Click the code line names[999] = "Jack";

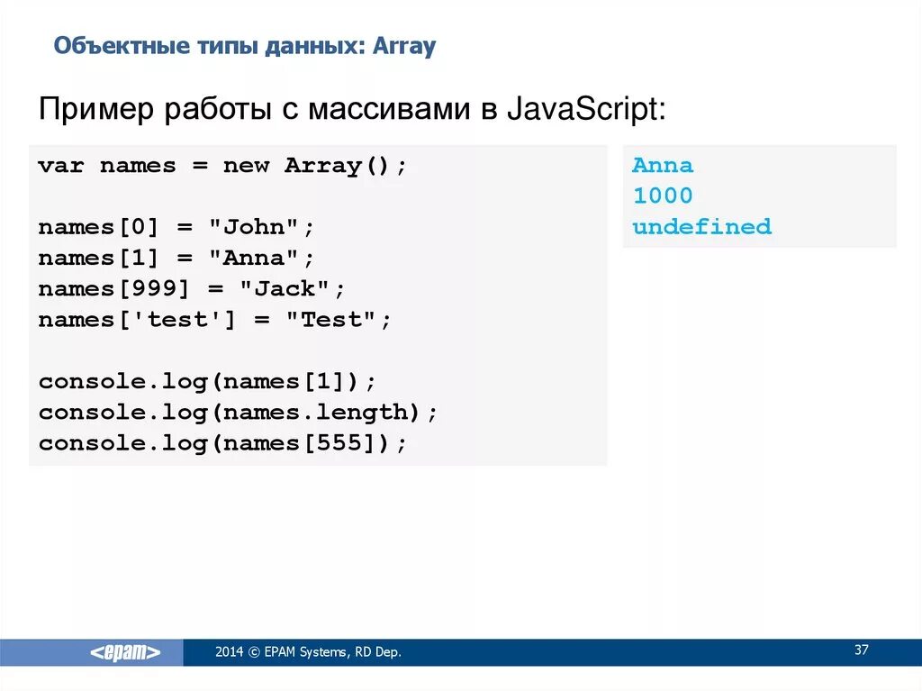[192, 289]
